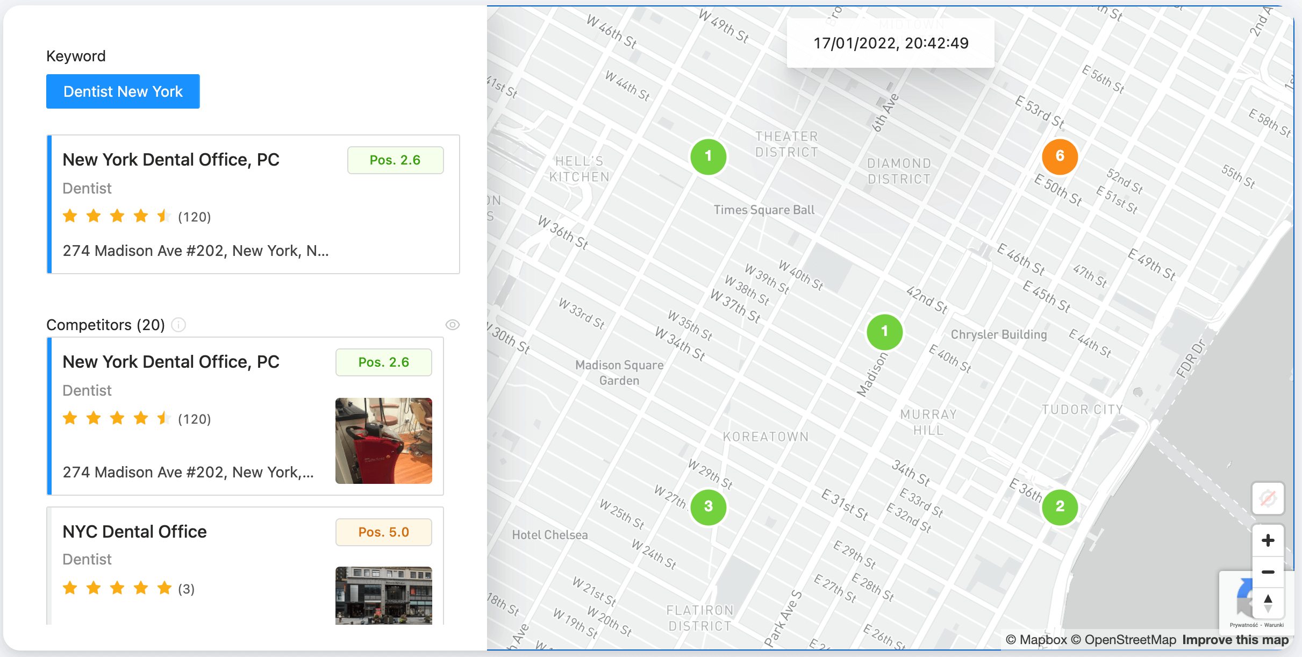Zoom in on the map
Viewport: 1302px width, 657px height.
point(1268,540)
